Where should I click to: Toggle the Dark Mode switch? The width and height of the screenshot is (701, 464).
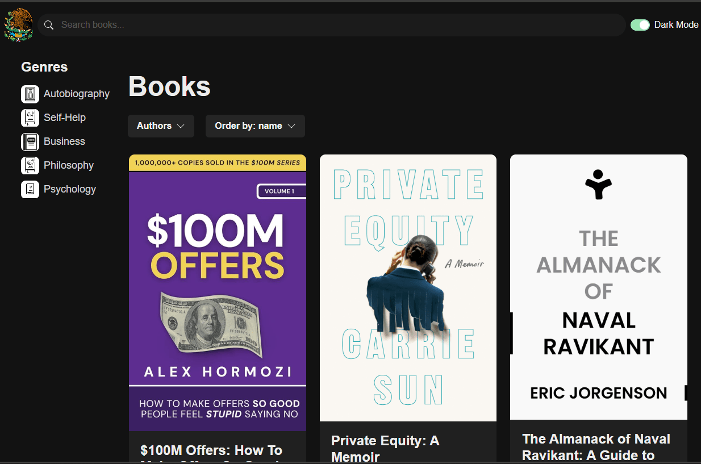(640, 25)
